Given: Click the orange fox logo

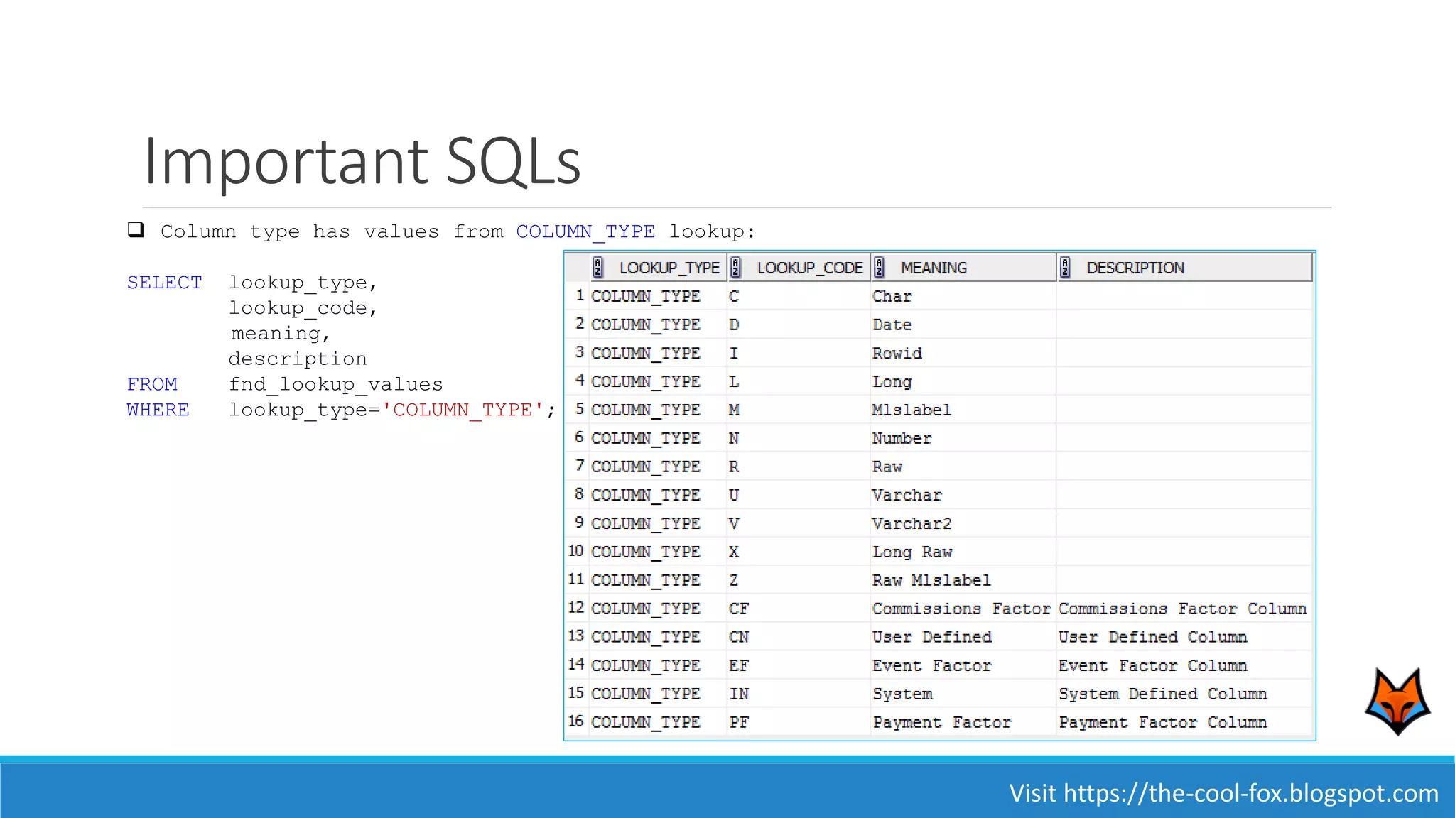Looking at the screenshot, I should (1397, 701).
